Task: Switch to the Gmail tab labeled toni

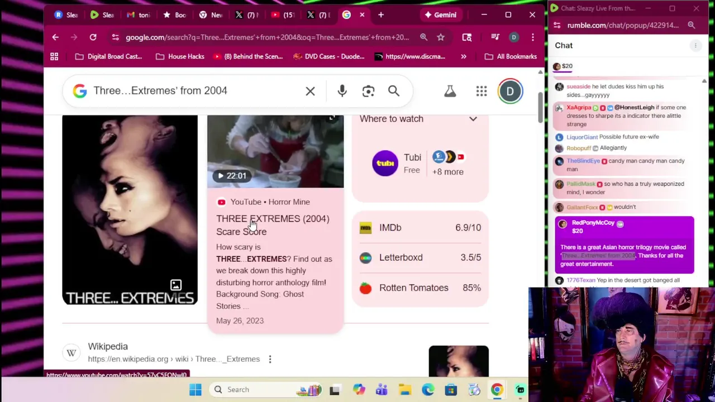Action: pos(137,15)
